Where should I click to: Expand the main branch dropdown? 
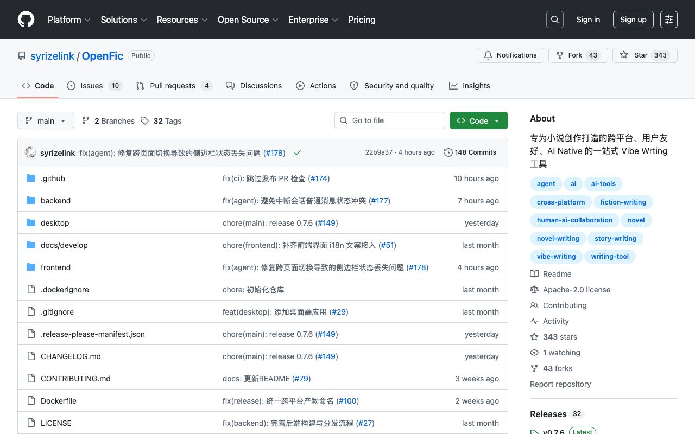click(x=46, y=120)
